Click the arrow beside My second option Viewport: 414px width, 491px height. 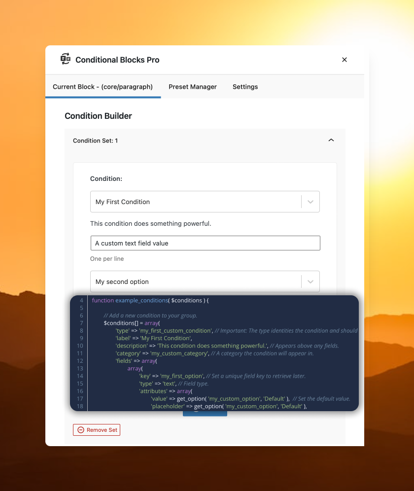[x=310, y=282]
